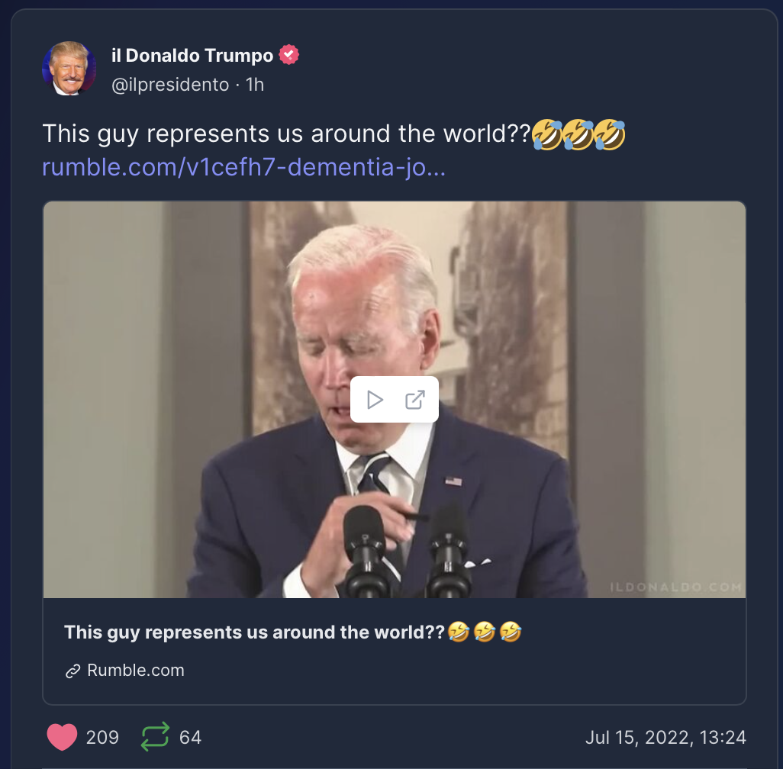
Task: View the 64 reposts count
Action: (190, 738)
